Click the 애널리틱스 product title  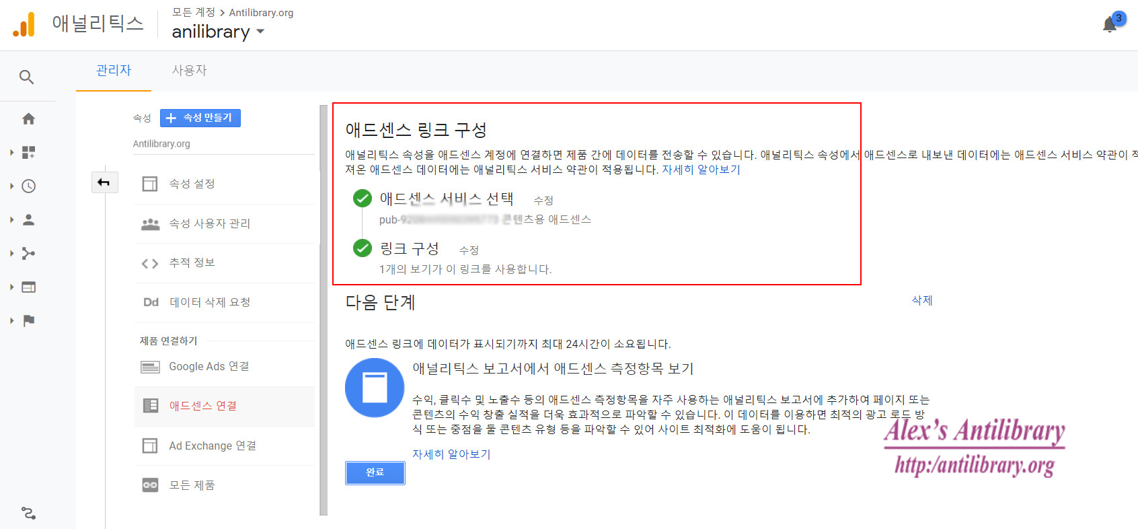tap(98, 24)
